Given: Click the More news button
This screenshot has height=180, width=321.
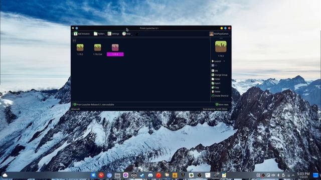Looking at the screenshot, I should click(222, 104).
